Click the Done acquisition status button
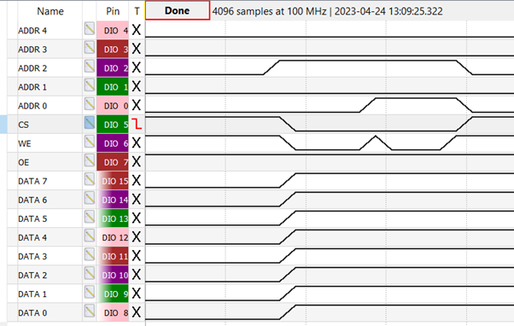The image size is (514, 326). click(178, 10)
